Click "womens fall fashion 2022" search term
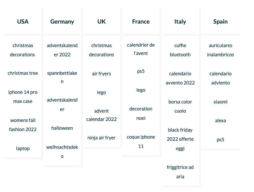This screenshot has width=254, height=192. pos(23,125)
